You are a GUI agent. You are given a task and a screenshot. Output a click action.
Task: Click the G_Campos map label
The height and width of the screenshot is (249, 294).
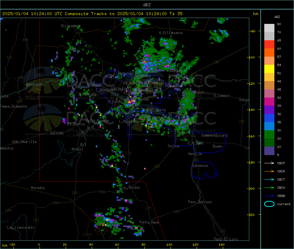pos(222,96)
